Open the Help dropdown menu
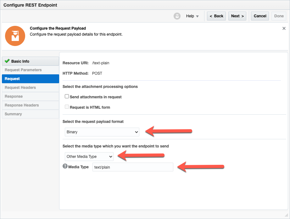The height and width of the screenshot is (219, 290). click(192, 16)
